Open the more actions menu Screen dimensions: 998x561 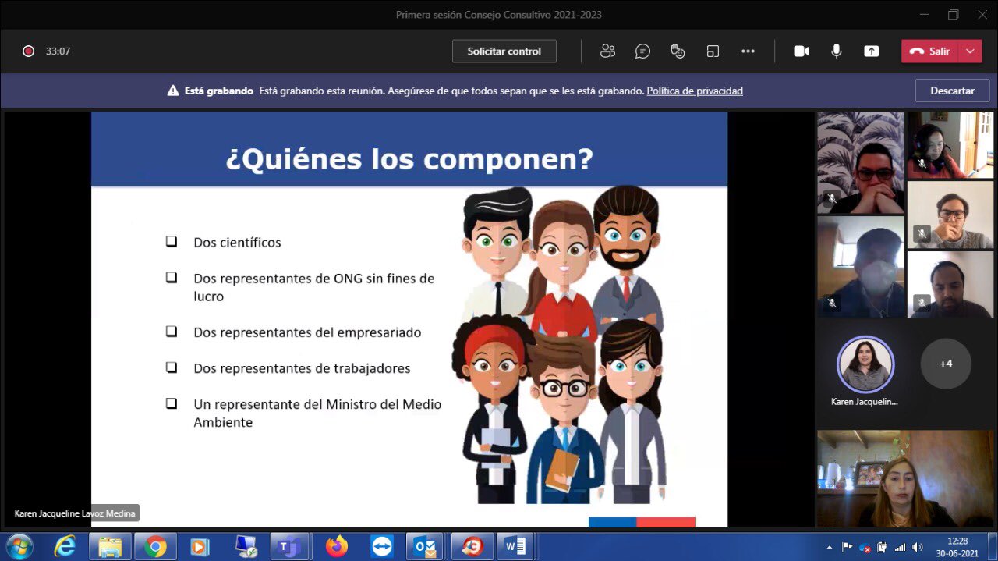pyautogui.click(x=748, y=51)
